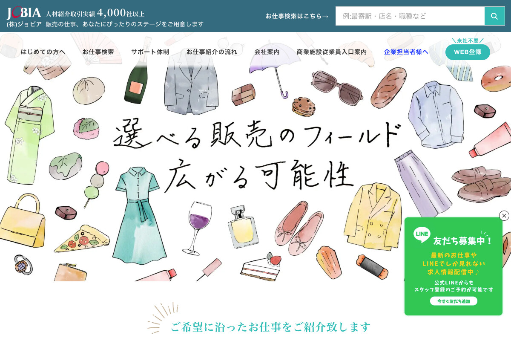Click the JOBIA logo
Image resolution: width=511 pixels, height=341 pixels.
24,13
